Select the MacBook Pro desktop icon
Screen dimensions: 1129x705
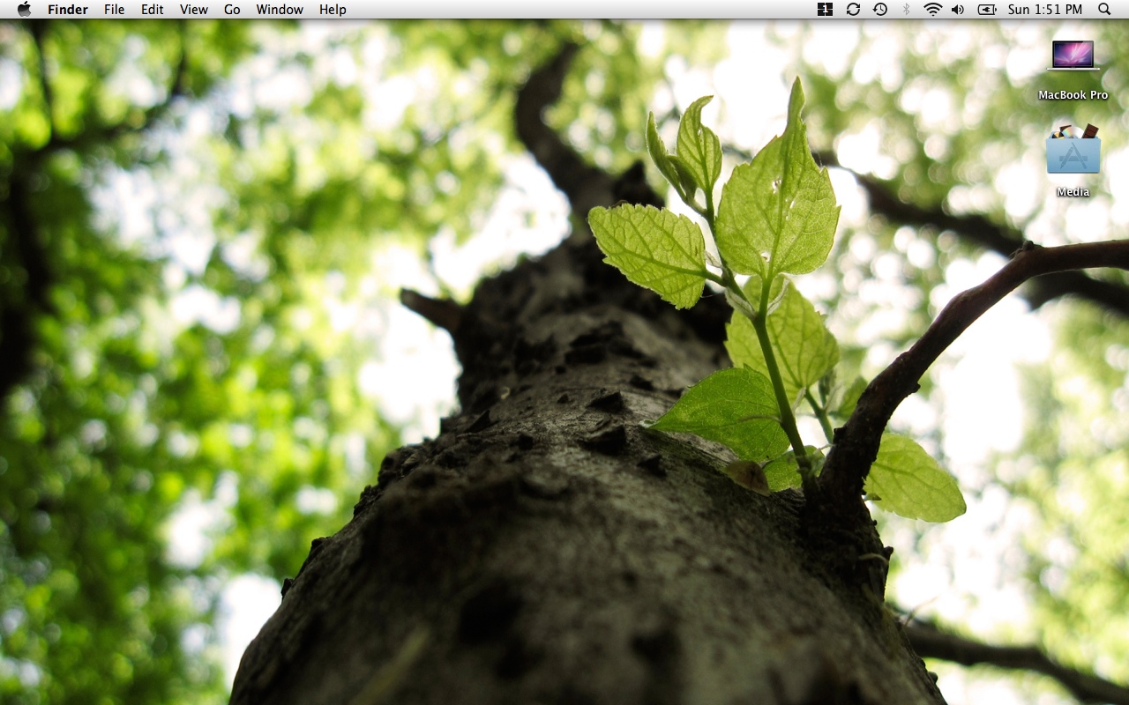pyautogui.click(x=1073, y=56)
